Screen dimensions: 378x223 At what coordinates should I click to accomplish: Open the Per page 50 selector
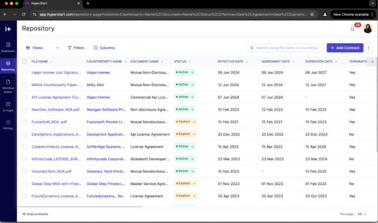(x=362, y=214)
